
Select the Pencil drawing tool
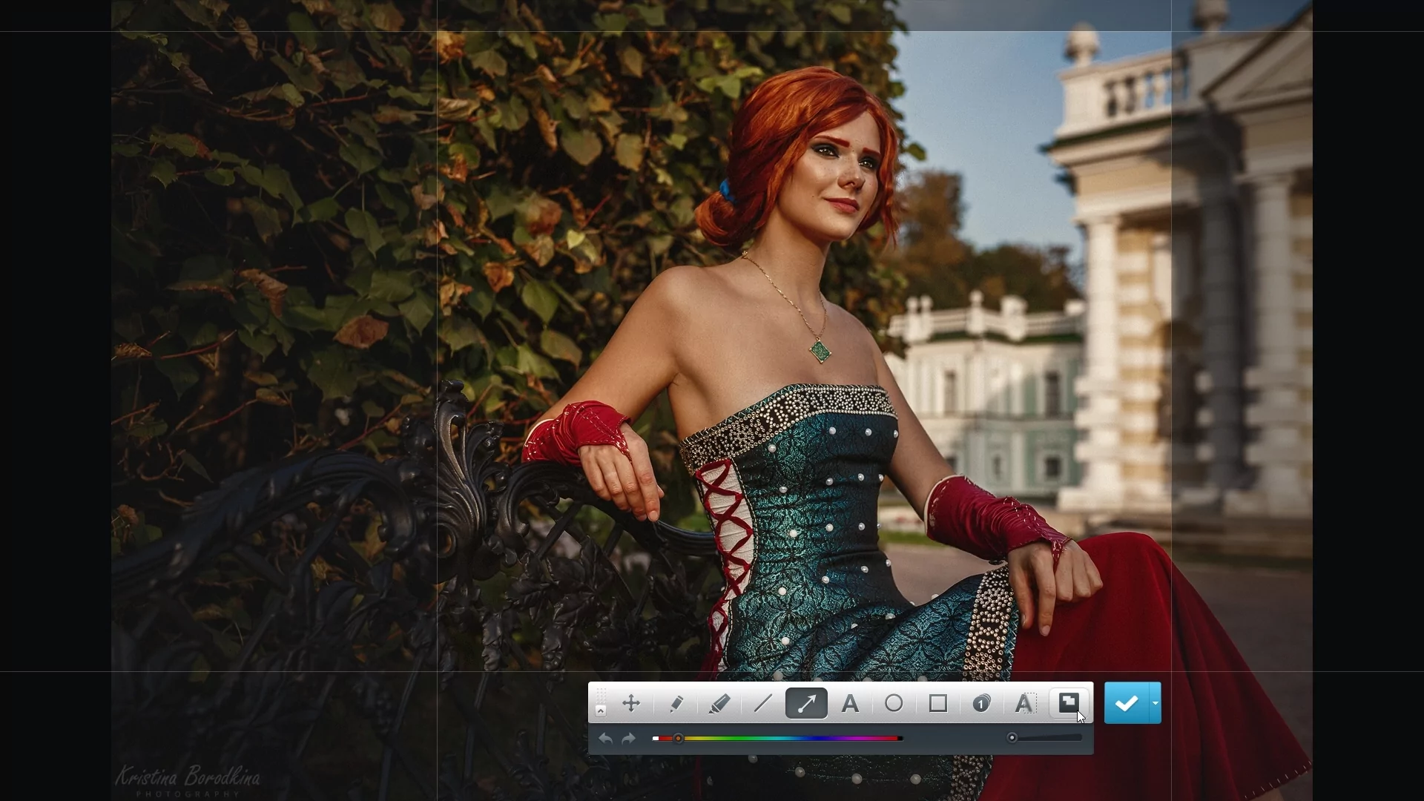click(676, 703)
